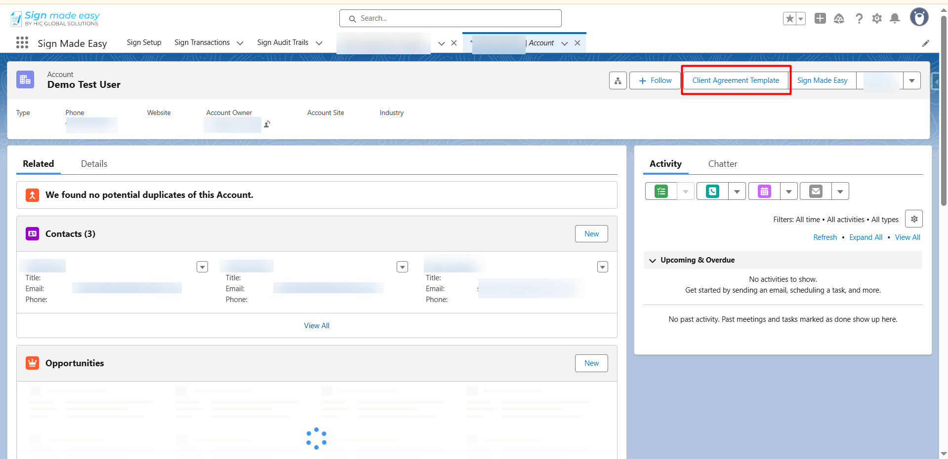The width and height of the screenshot is (948, 459).
Task: Open the third contact's action menu
Action: click(x=603, y=267)
